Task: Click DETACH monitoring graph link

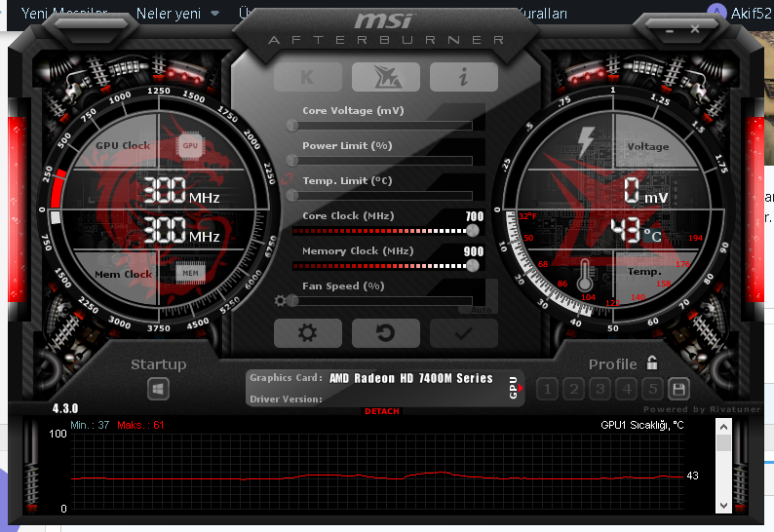Action: pos(382,411)
